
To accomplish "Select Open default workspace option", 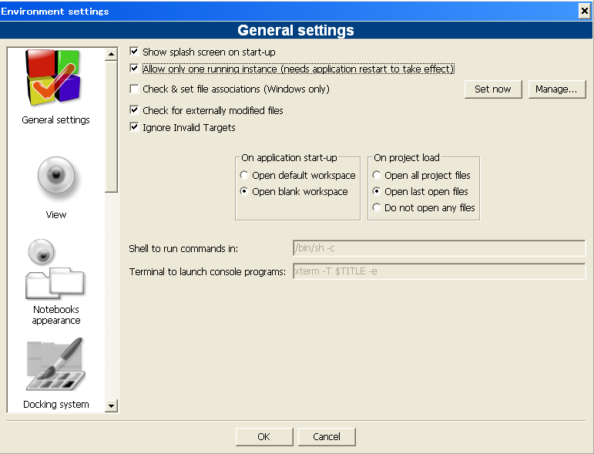I will (x=244, y=175).
